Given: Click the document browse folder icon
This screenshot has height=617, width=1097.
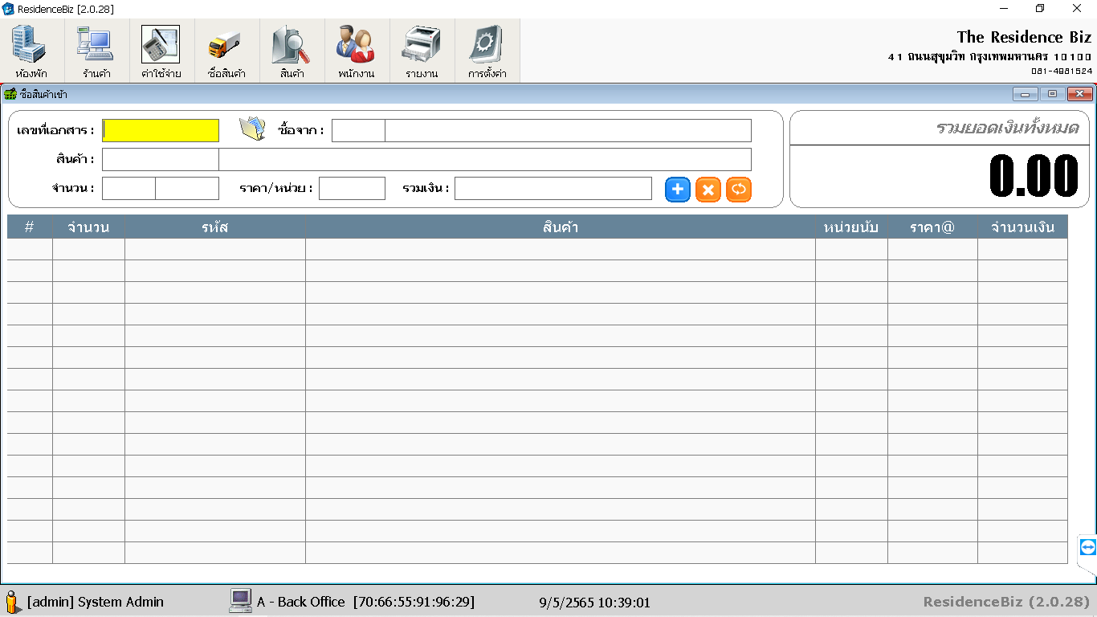Looking at the screenshot, I should pos(253,129).
